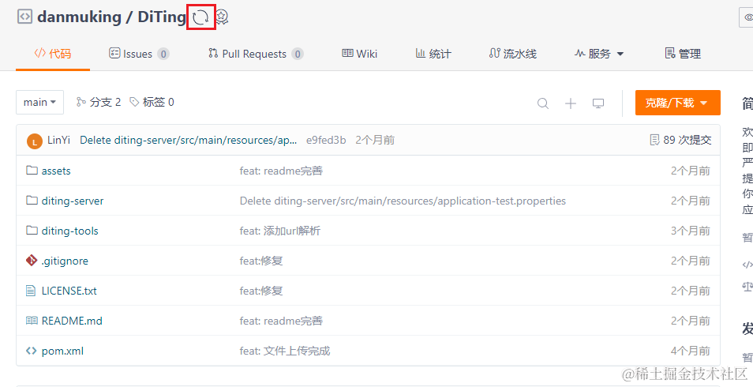Open the .gitignore file

(65, 261)
